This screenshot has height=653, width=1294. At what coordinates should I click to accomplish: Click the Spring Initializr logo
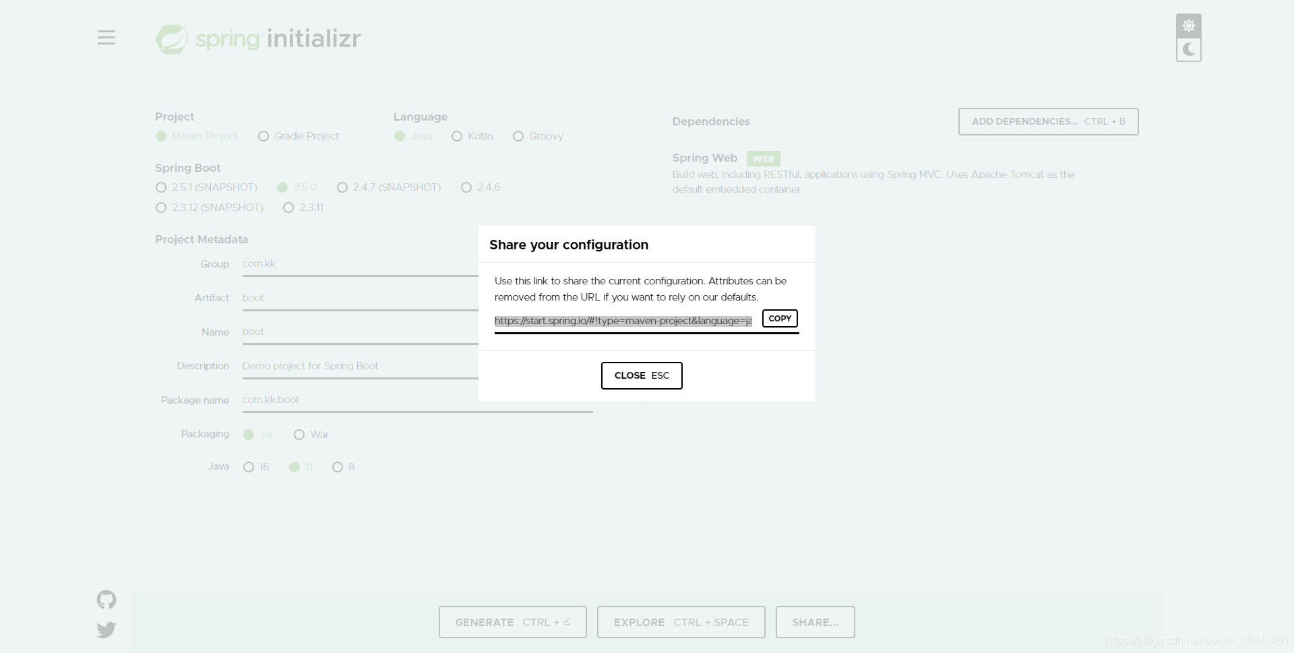click(258, 39)
